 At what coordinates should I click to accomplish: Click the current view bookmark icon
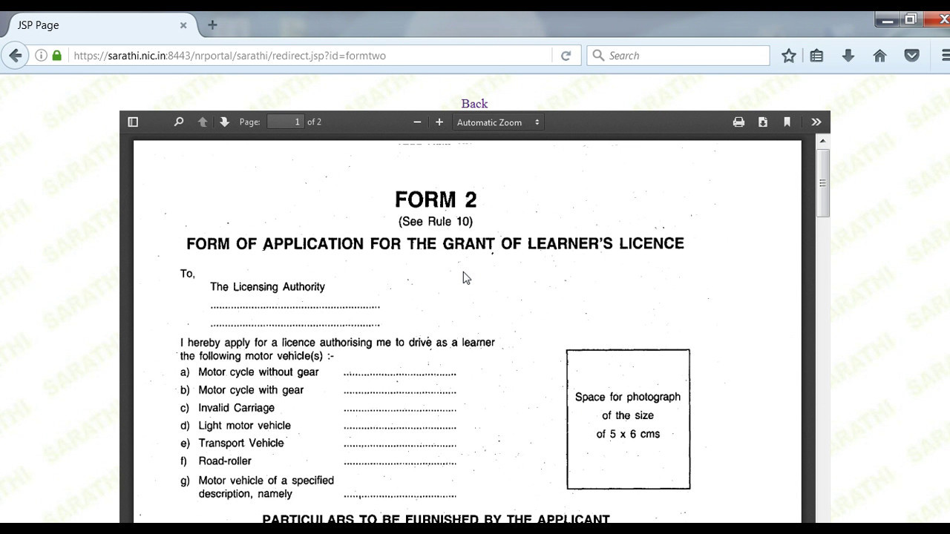787,122
